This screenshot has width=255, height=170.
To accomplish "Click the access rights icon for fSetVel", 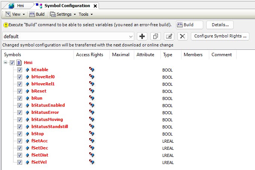I will 91,162.
